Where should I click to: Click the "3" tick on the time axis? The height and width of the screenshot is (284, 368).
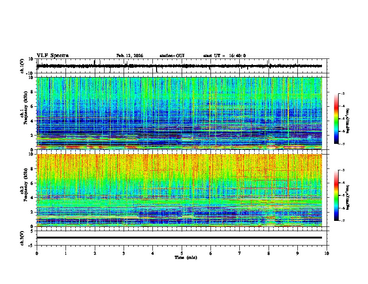click(x=124, y=253)
